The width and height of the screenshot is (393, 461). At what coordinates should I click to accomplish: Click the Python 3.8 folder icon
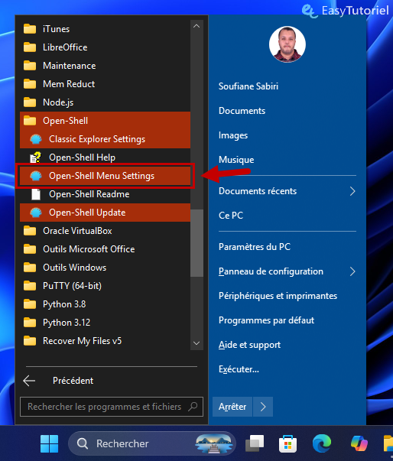30,304
